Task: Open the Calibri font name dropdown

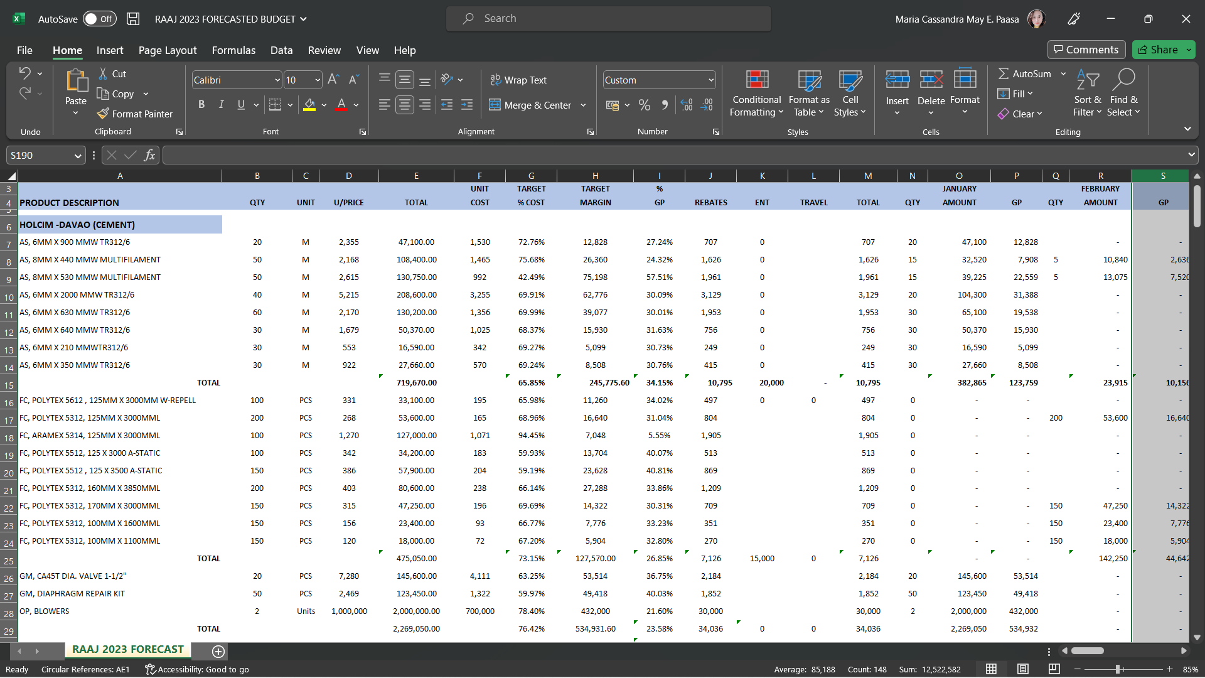Action: point(277,80)
